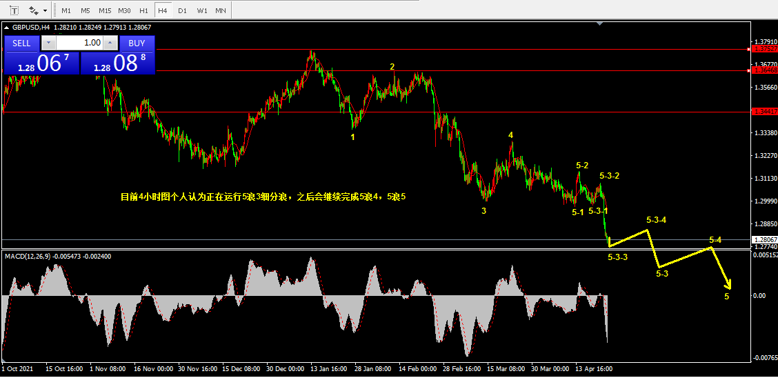
Task: Select the 5-3-2 wave label
Action: pos(609,175)
